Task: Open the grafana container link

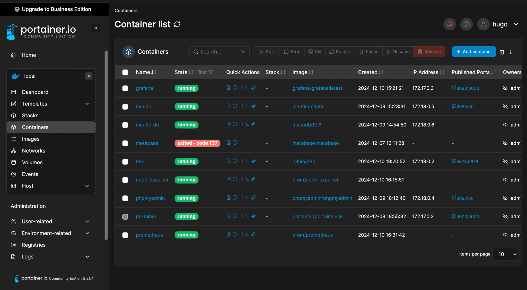Action: (x=144, y=88)
